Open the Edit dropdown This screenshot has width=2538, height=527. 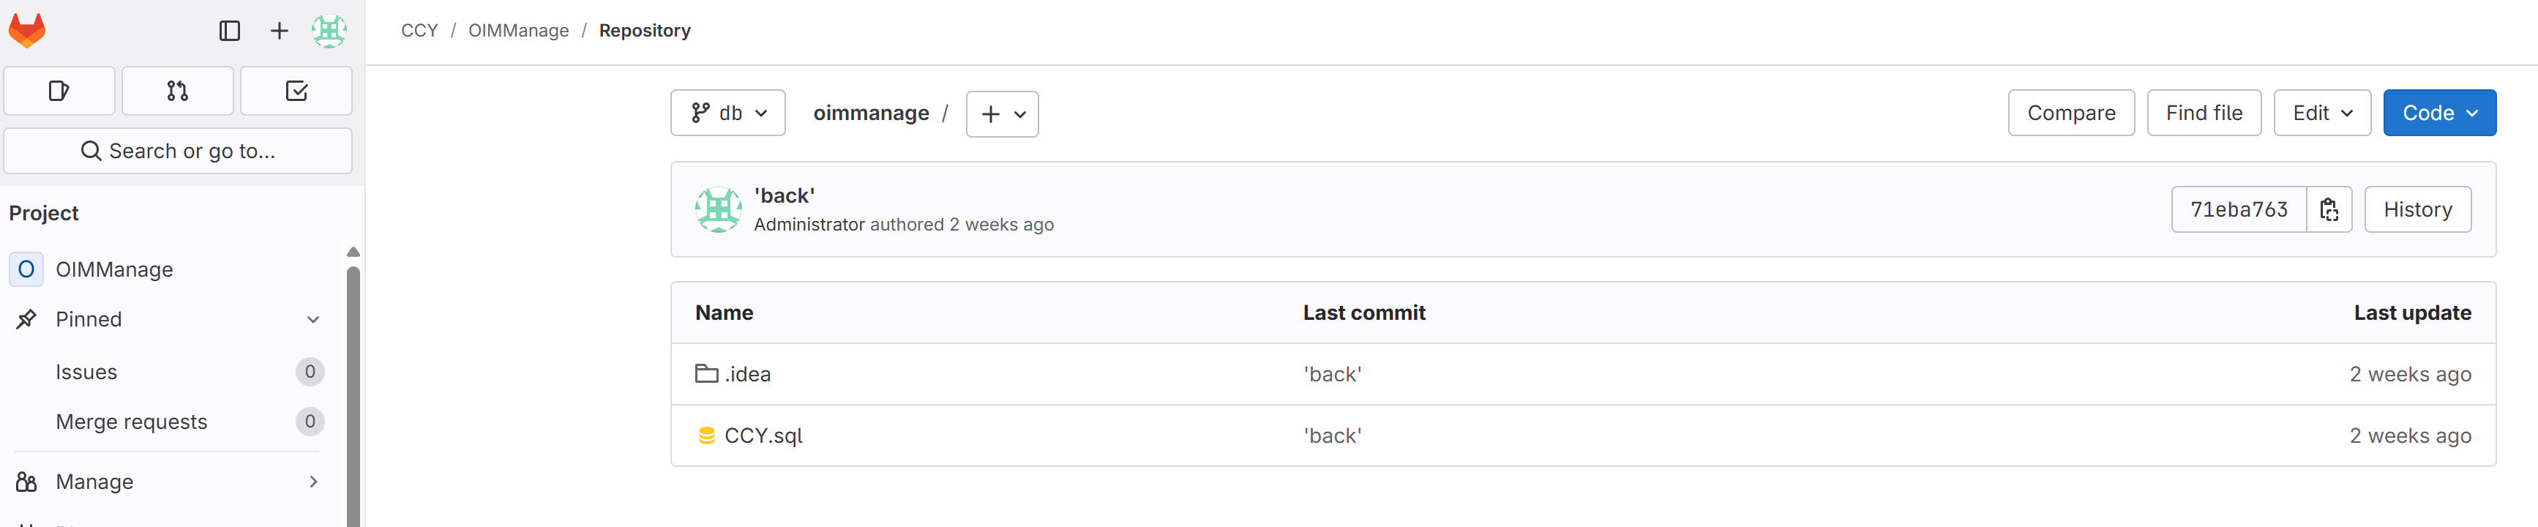[x=2321, y=113]
